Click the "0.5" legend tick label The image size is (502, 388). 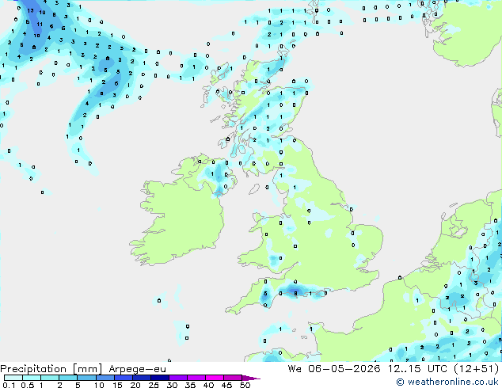28,385
